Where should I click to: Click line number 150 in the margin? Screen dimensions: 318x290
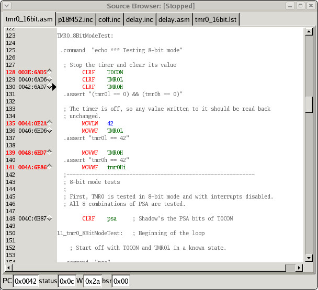pos(10,233)
